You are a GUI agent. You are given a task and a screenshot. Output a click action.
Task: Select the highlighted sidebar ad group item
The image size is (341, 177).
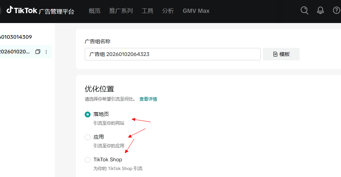(15, 52)
